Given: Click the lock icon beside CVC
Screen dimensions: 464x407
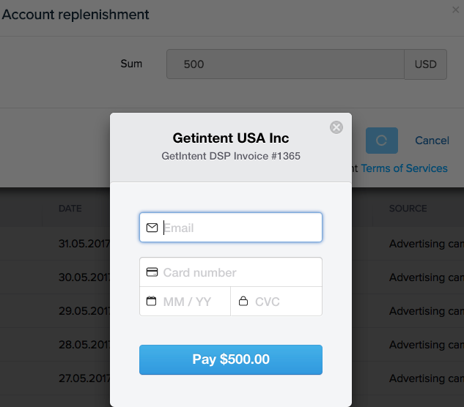Looking at the screenshot, I should click(x=243, y=301).
